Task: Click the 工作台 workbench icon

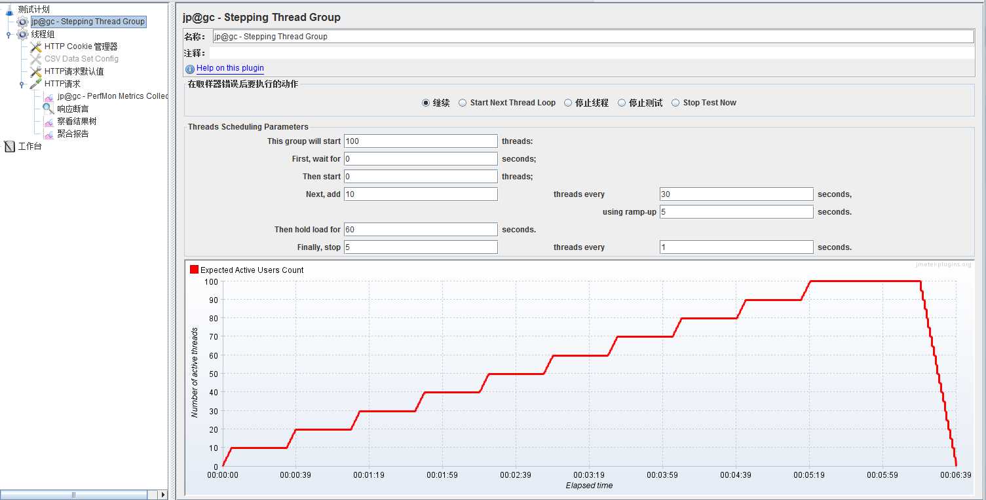Action: [9, 146]
